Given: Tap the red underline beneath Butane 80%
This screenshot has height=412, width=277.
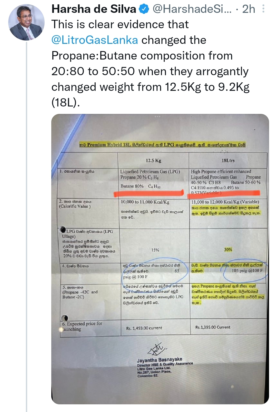Looking at the screenshot, I should pos(149,193).
